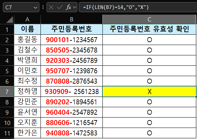Select the O result for 박영희

tap(149, 60)
